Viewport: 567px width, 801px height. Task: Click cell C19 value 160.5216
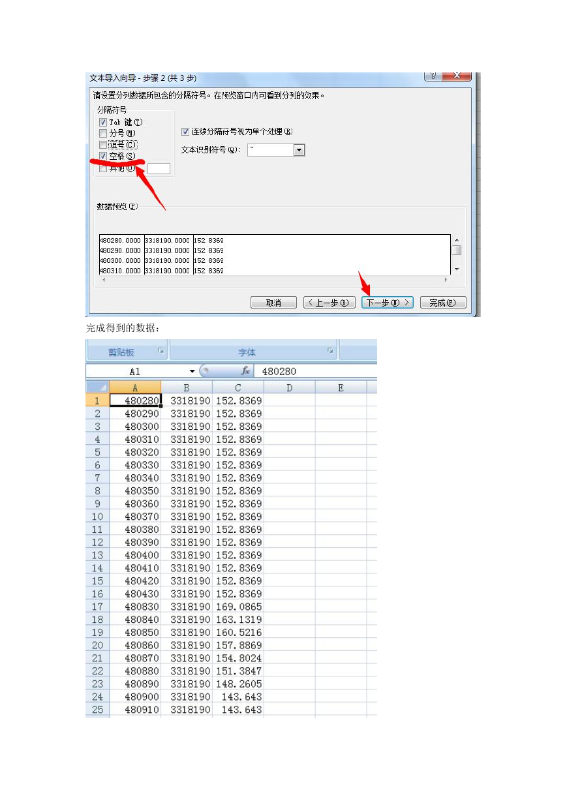click(x=238, y=633)
